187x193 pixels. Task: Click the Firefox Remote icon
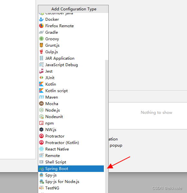point(41,26)
